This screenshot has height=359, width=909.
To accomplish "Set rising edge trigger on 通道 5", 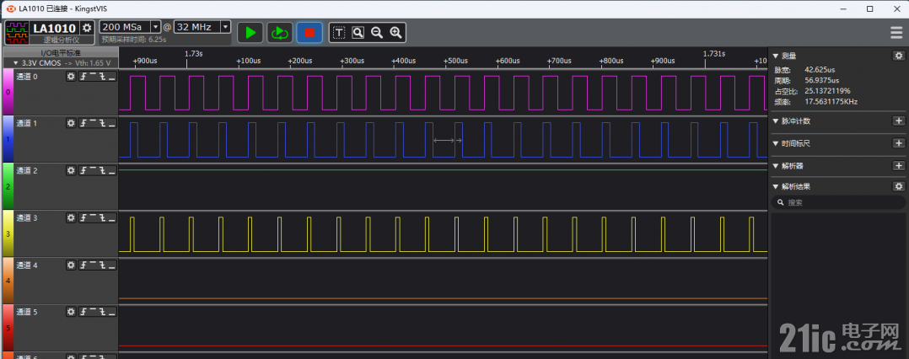I will coord(83,312).
